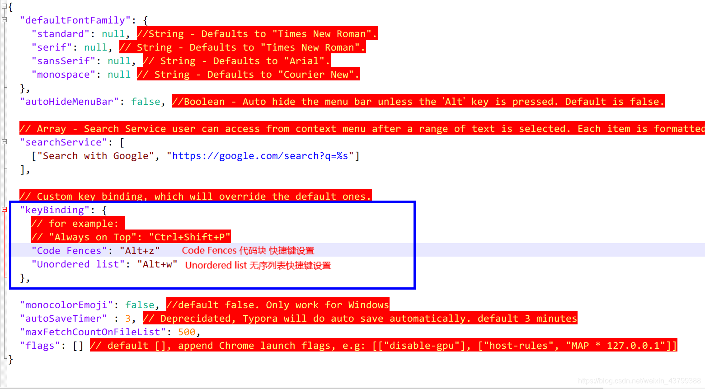Collapse the red "keyBinding" block fold marker
Viewport: 705px width, 389px height.
pyautogui.click(x=4, y=210)
